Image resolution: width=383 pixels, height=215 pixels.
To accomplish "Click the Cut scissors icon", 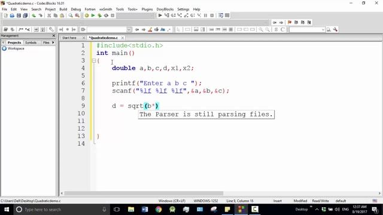I will click(49, 16).
